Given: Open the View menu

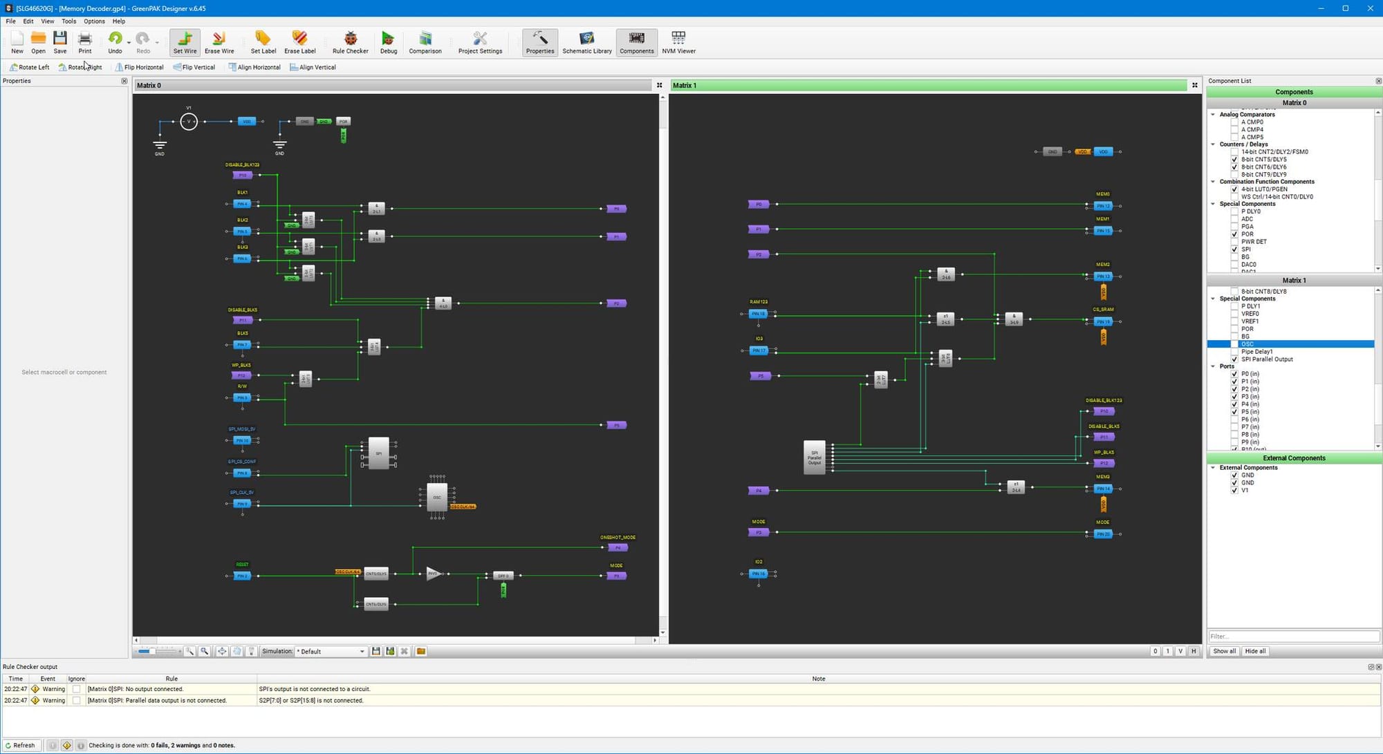Looking at the screenshot, I should click(47, 21).
